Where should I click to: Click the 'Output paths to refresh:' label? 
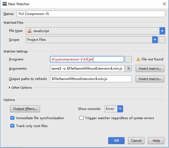28,79
